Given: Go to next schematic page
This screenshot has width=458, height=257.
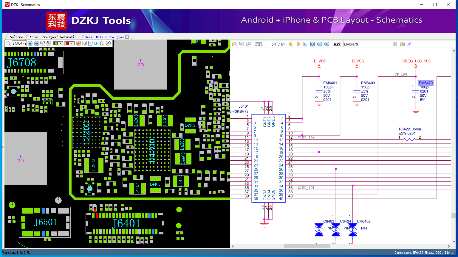Looking at the screenshot, I should click(x=298, y=44).
